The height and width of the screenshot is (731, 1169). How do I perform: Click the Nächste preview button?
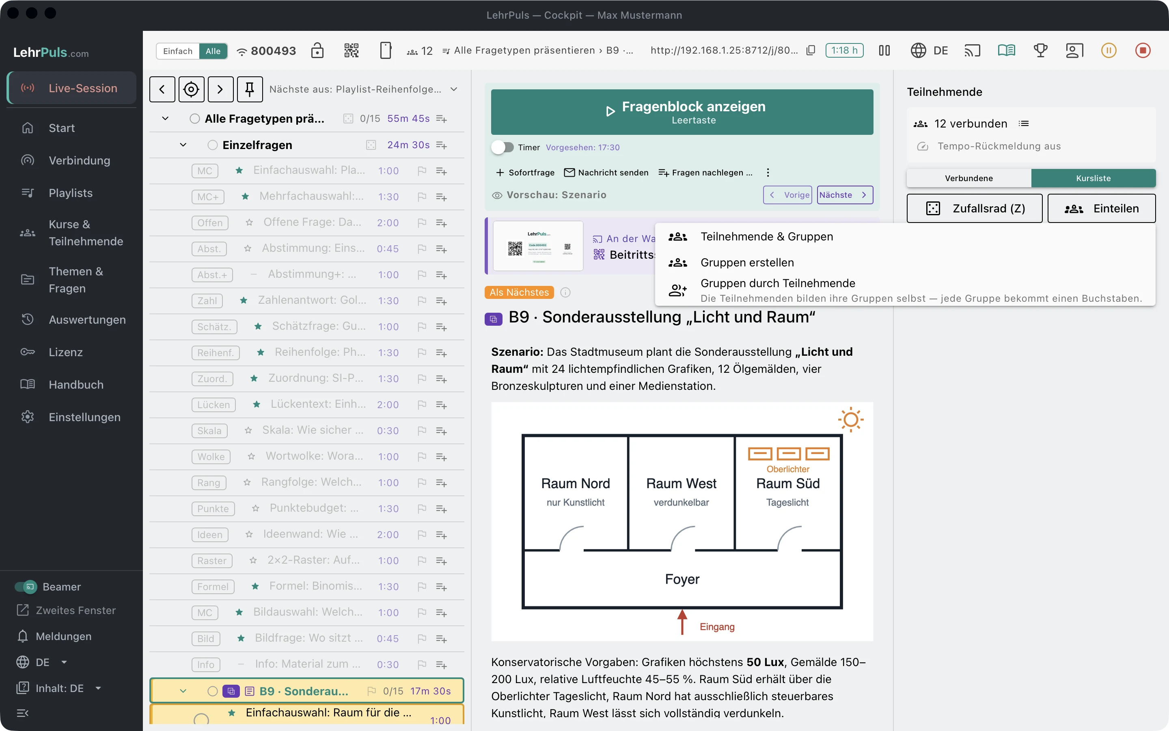[x=845, y=195]
